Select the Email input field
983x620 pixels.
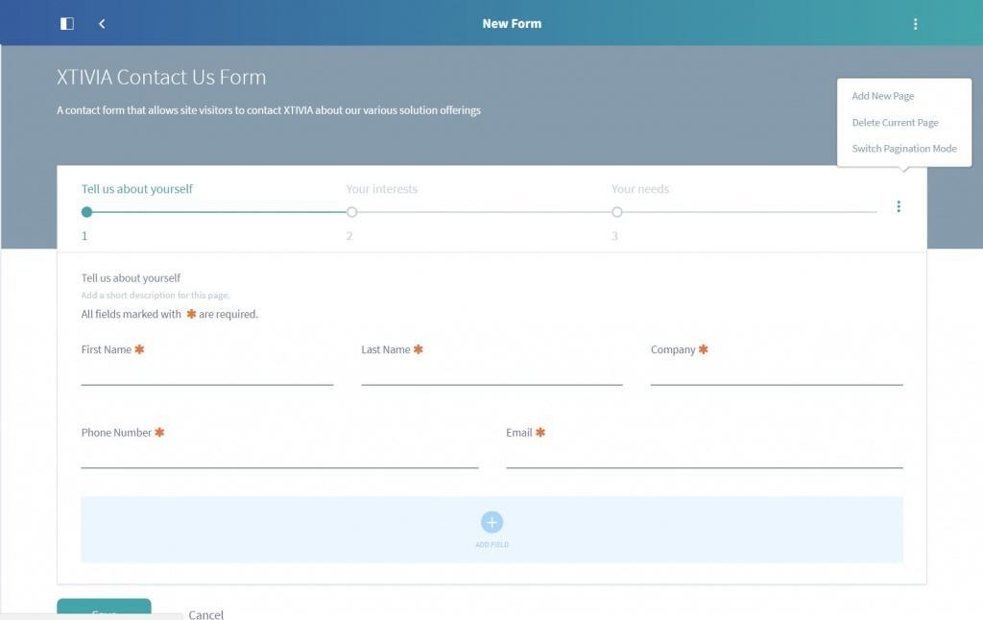[x=704, y=457]
